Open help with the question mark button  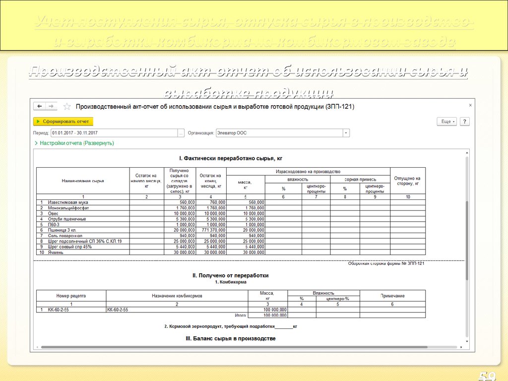[464, 122]
